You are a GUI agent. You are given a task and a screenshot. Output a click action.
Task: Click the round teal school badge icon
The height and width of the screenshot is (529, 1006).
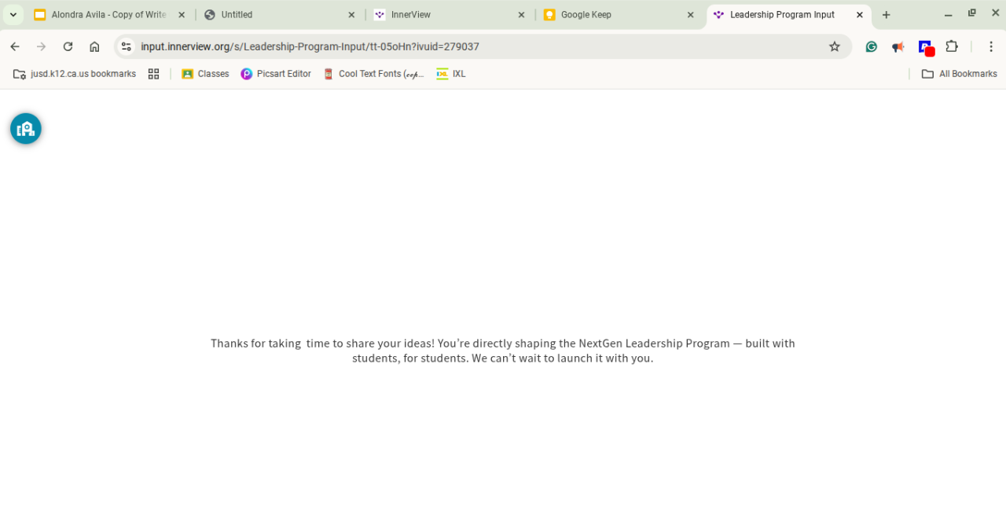[x=26, y=128]
